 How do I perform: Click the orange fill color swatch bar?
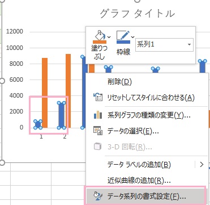pyautogui.click(x=99, y=42)
